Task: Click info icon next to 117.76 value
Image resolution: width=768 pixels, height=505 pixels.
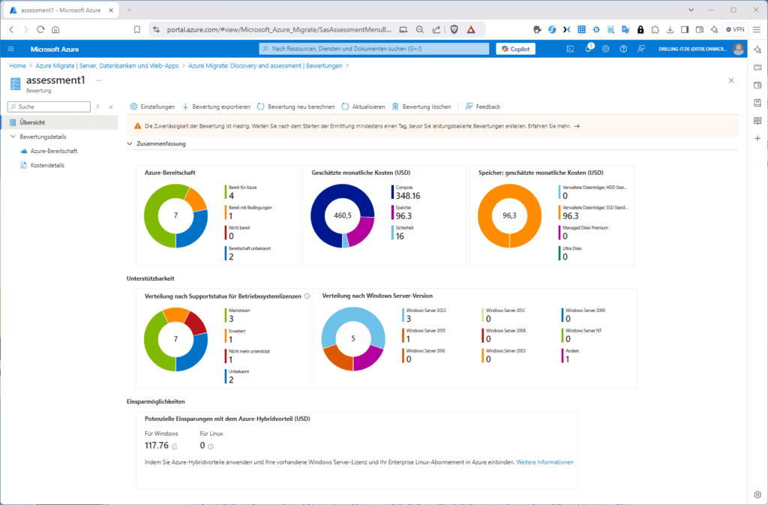Action: [x=174, y=446]
